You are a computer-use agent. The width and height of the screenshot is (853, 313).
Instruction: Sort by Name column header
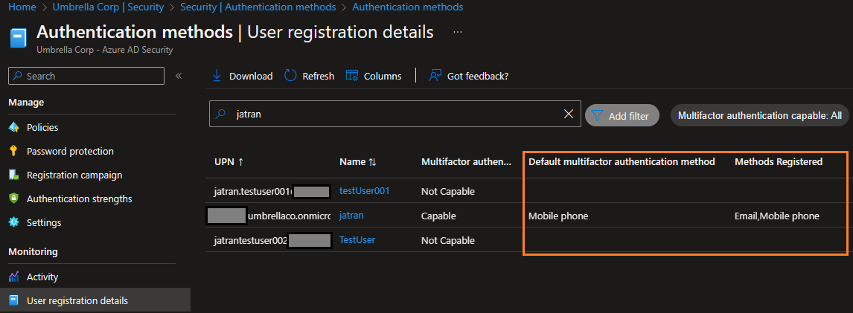[x=358, y=162]
